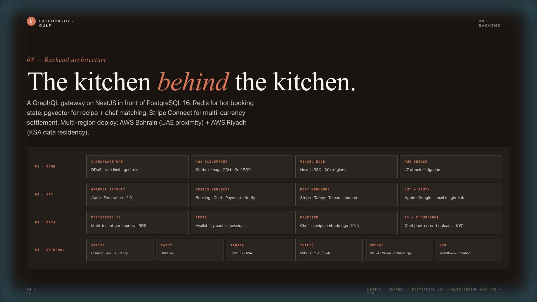Click the OpenAI GPT-4 card
The width and height of the screenshot is (537, 302).
point(399,250)
